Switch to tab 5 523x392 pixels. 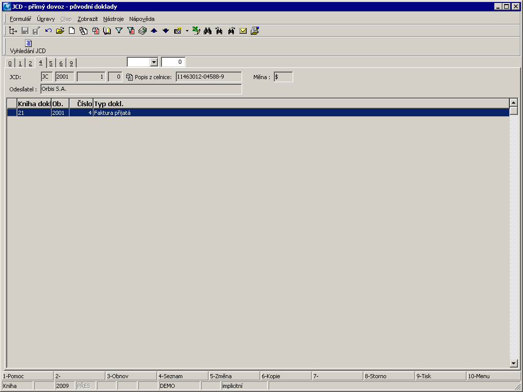[x=51, y=63]
